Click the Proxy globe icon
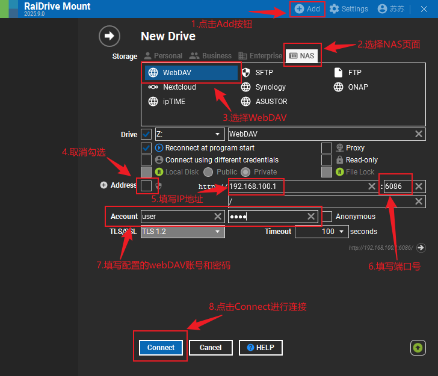Image resolution: width=438 pixels, height=376 pixels. (340, 147)
